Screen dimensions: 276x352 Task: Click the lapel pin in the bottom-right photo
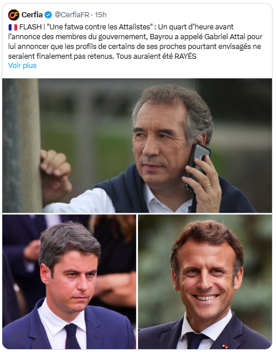pos(225,346)
